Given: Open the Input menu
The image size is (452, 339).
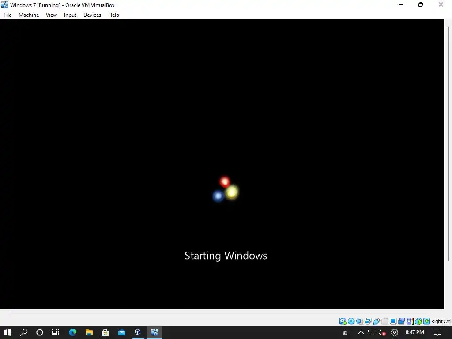Looking at the screenshot, I should click(x=70, y=15).
